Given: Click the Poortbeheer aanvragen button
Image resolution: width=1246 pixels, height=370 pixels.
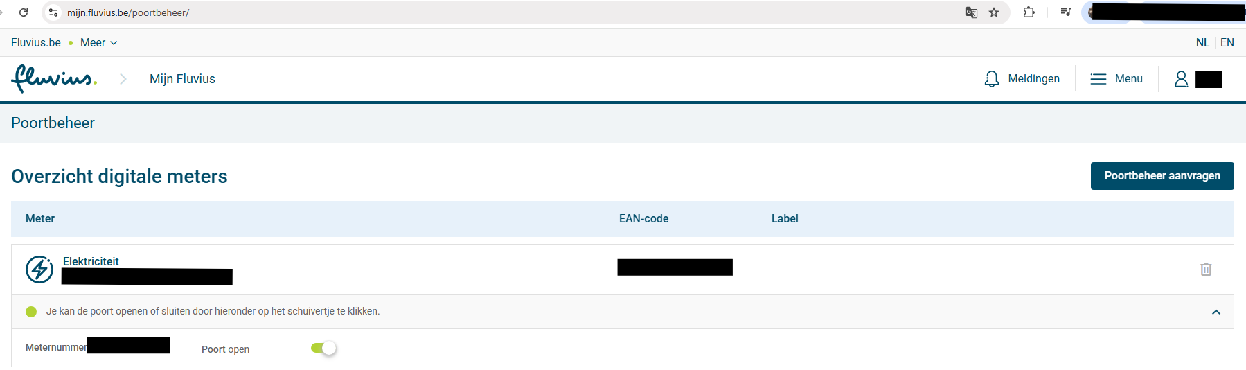Looking at the screenshot, I should point(1162,176).
